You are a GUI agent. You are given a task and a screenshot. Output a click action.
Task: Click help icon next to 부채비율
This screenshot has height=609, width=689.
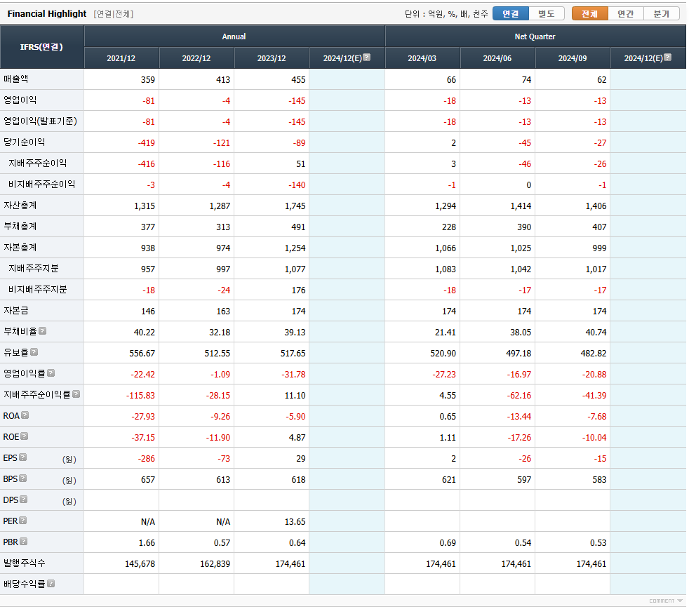tap(43, 332)
